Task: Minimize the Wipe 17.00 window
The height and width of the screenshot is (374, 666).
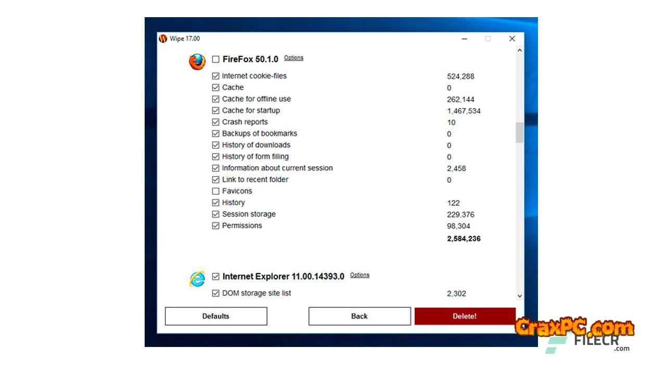Action: click(464, 38)
